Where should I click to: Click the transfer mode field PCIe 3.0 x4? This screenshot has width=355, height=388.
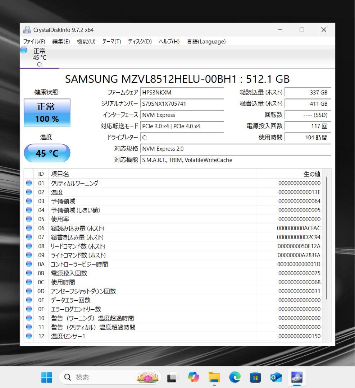182,126
